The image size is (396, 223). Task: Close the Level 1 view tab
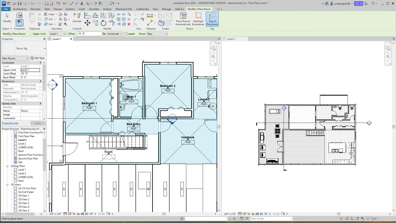[x=71, y=39]
